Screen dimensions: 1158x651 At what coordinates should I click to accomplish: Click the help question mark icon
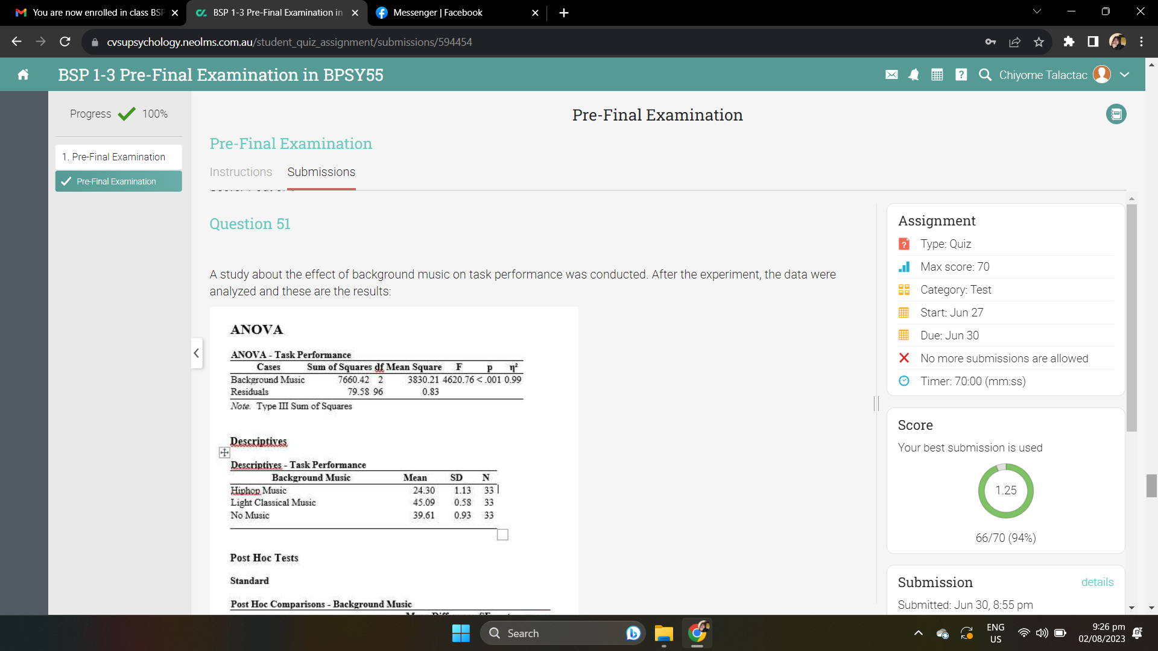pyautogui.click(x=961, y=75)
